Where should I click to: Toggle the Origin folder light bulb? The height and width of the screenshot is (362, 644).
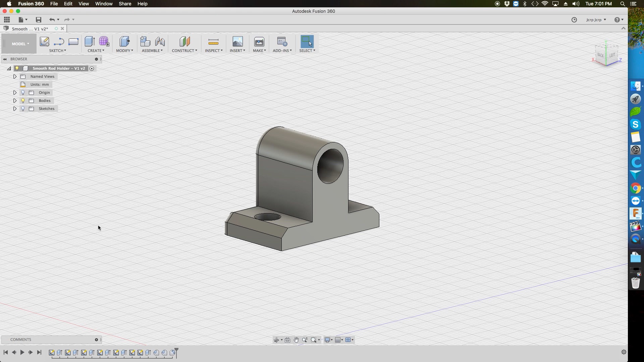(x=23, y=93)
